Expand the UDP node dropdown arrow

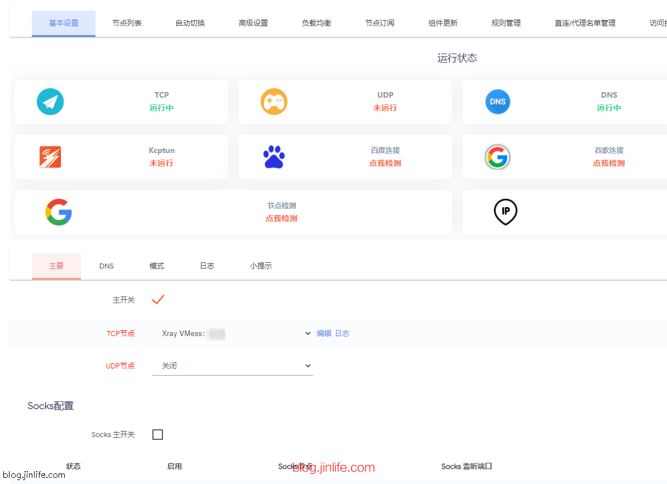tap(308, 366)
